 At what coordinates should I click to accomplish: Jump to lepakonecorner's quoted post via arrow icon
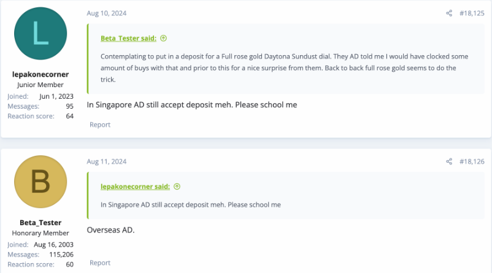[177, 186]
